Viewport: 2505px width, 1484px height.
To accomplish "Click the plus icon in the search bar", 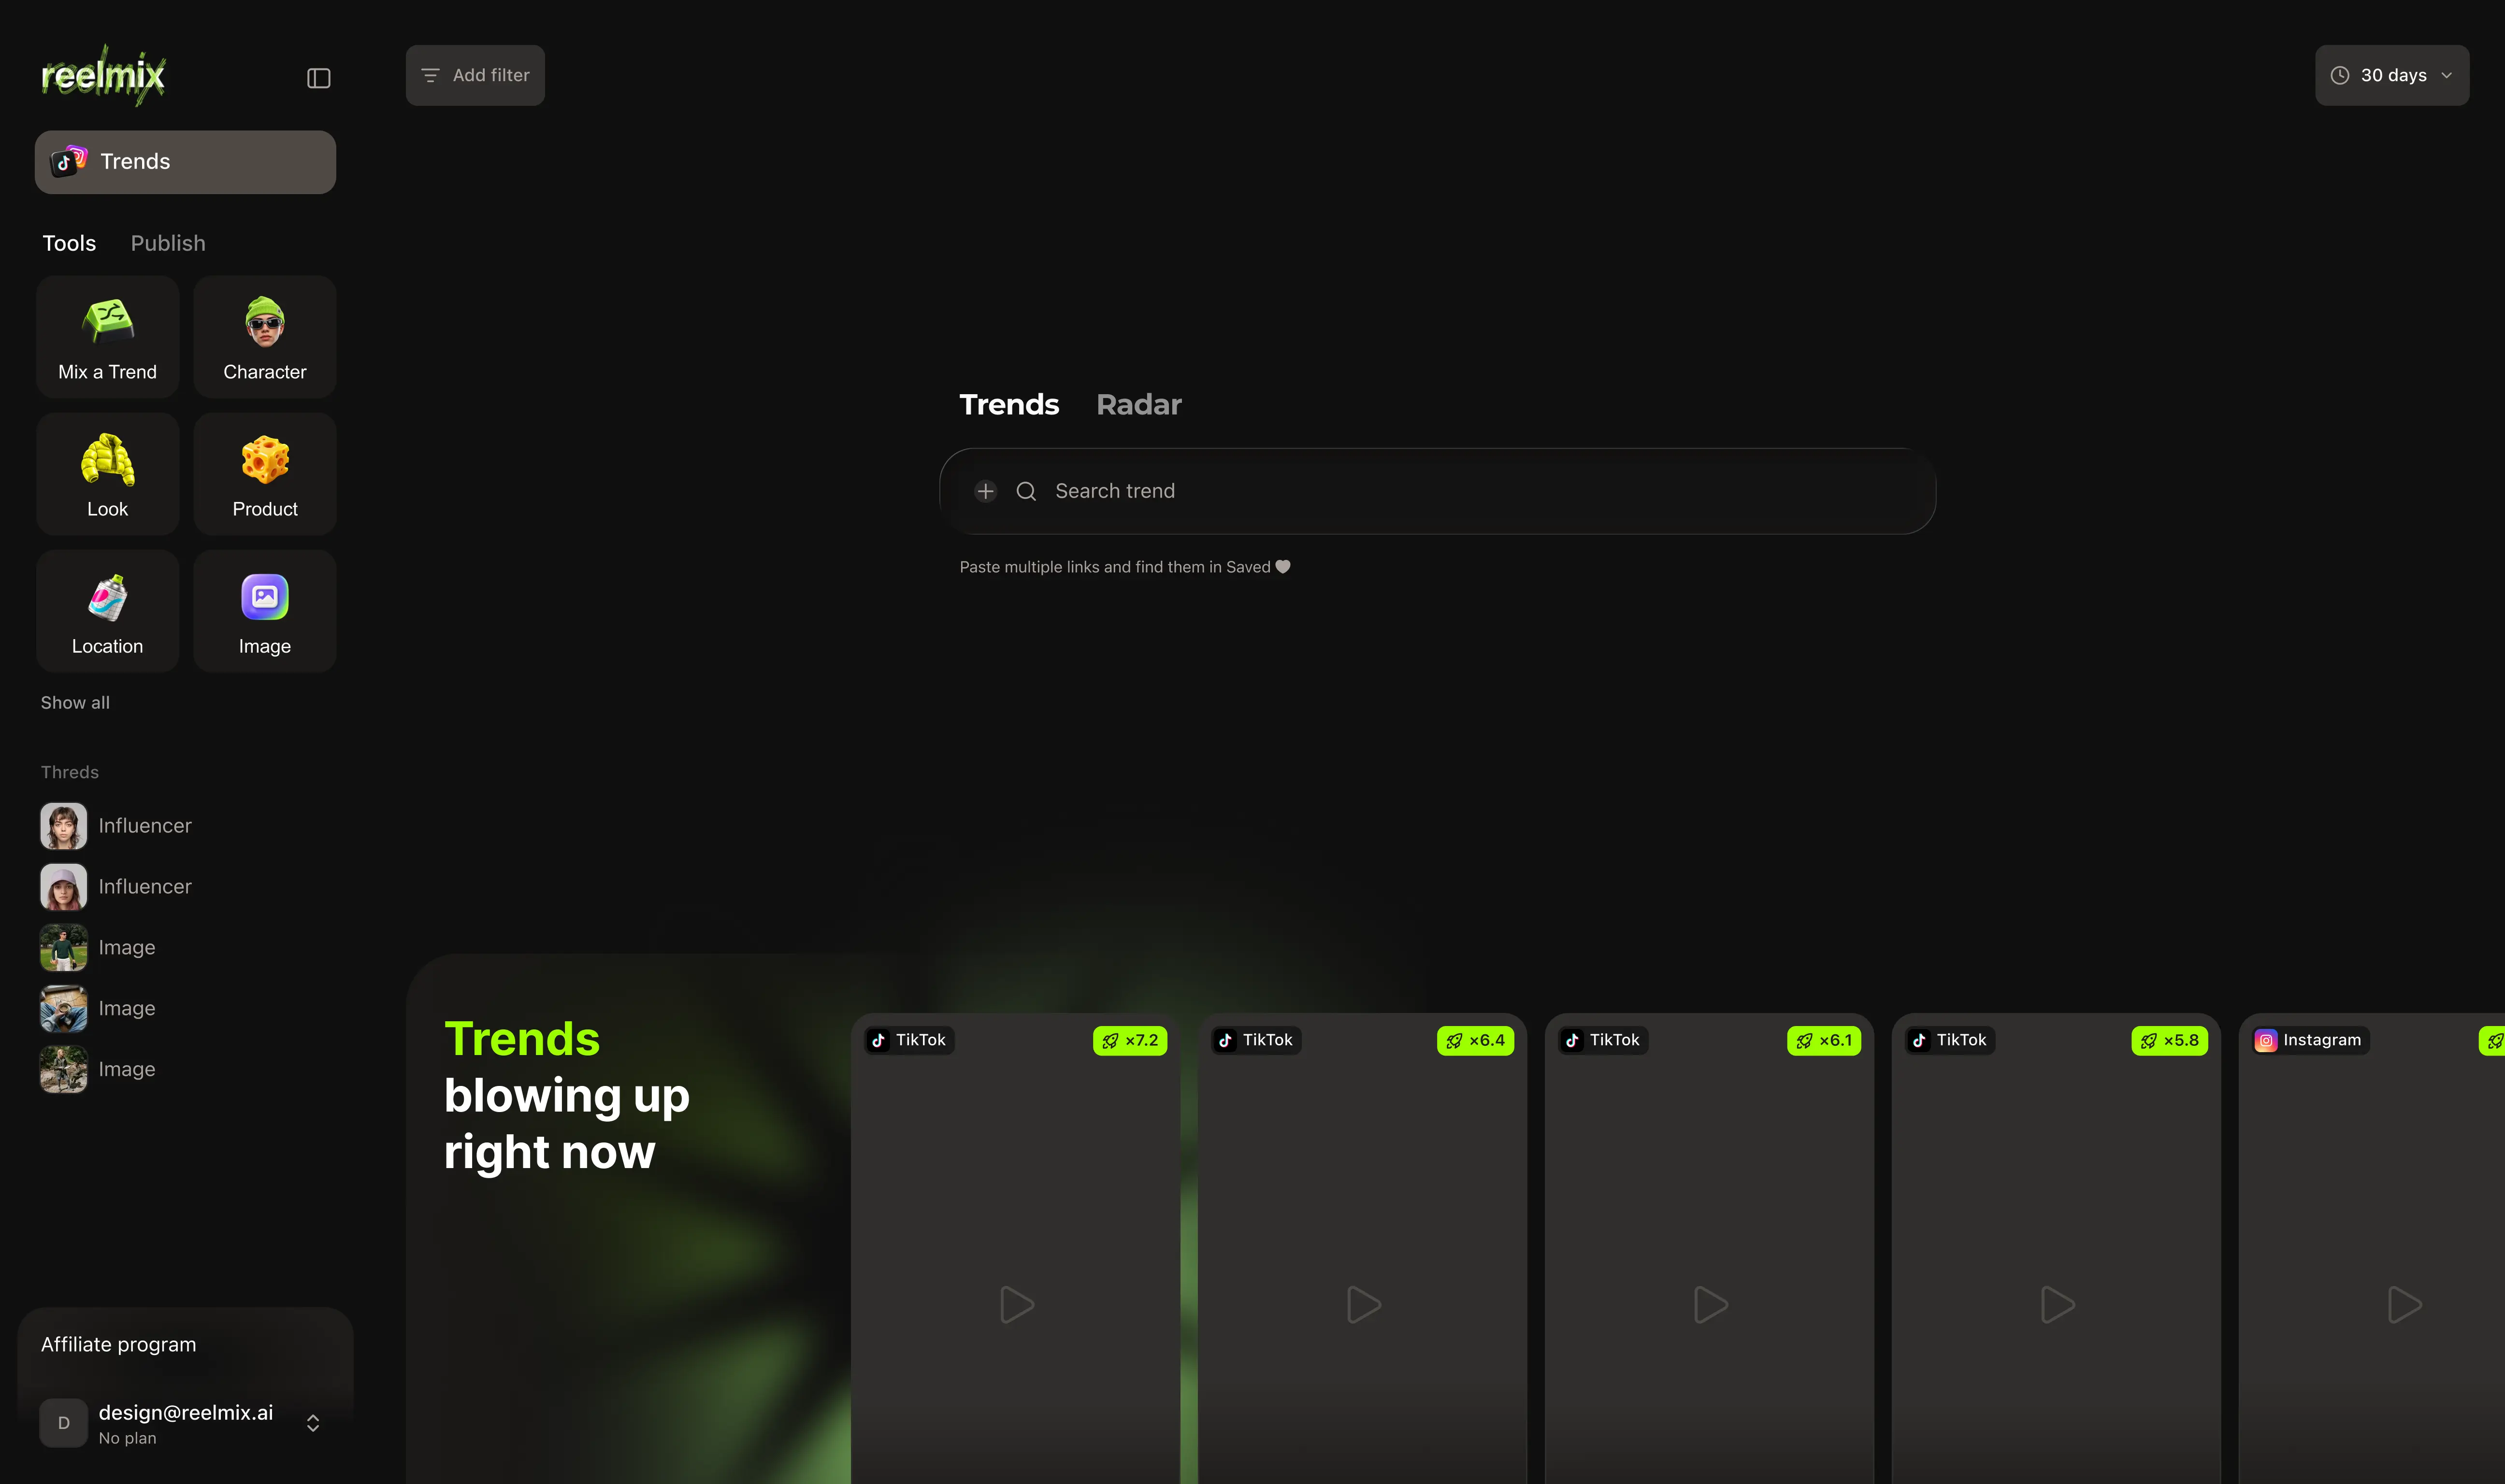I will coord(985,491).
